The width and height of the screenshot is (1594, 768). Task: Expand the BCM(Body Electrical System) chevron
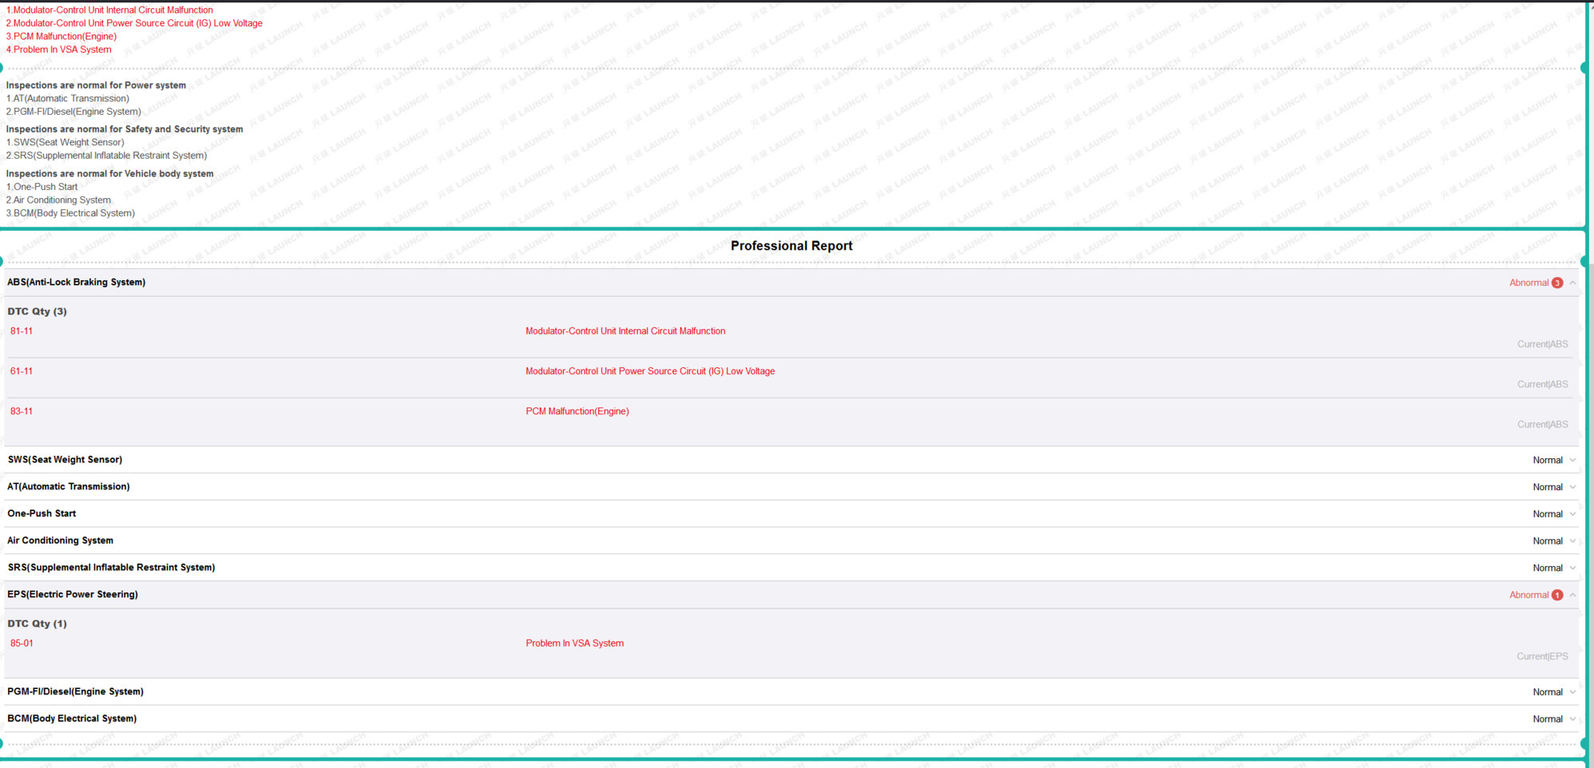click(x=1572, y=719)
